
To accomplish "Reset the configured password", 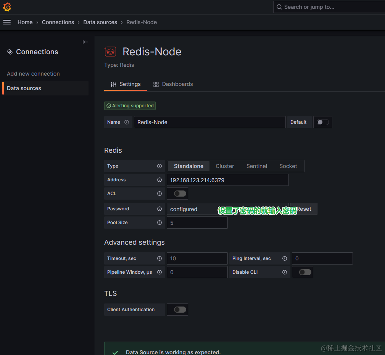I will (304, 209).
